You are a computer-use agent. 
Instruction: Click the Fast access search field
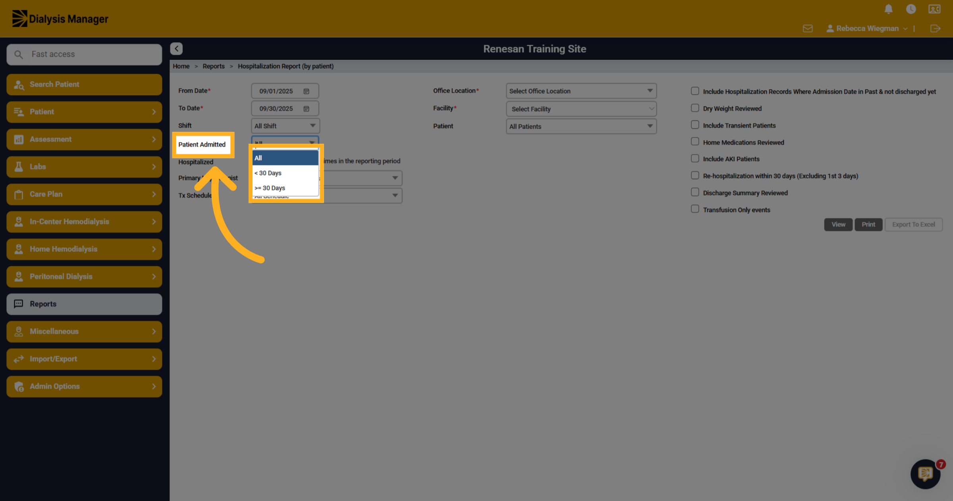point(84,54)
